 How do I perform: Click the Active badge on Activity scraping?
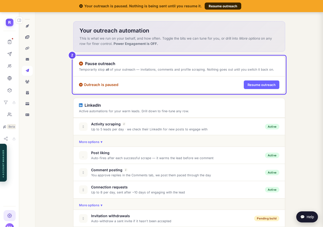[272, 127]
